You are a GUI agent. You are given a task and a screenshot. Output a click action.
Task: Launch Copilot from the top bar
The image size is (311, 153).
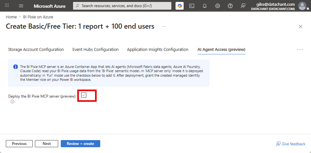(180, 6)
